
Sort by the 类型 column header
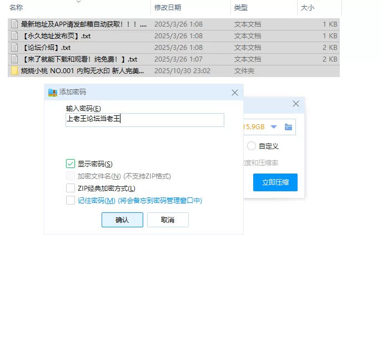pos(241,8)
